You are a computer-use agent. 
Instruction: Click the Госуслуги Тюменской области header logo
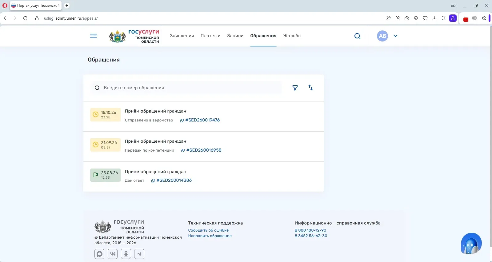click(134, 36)
